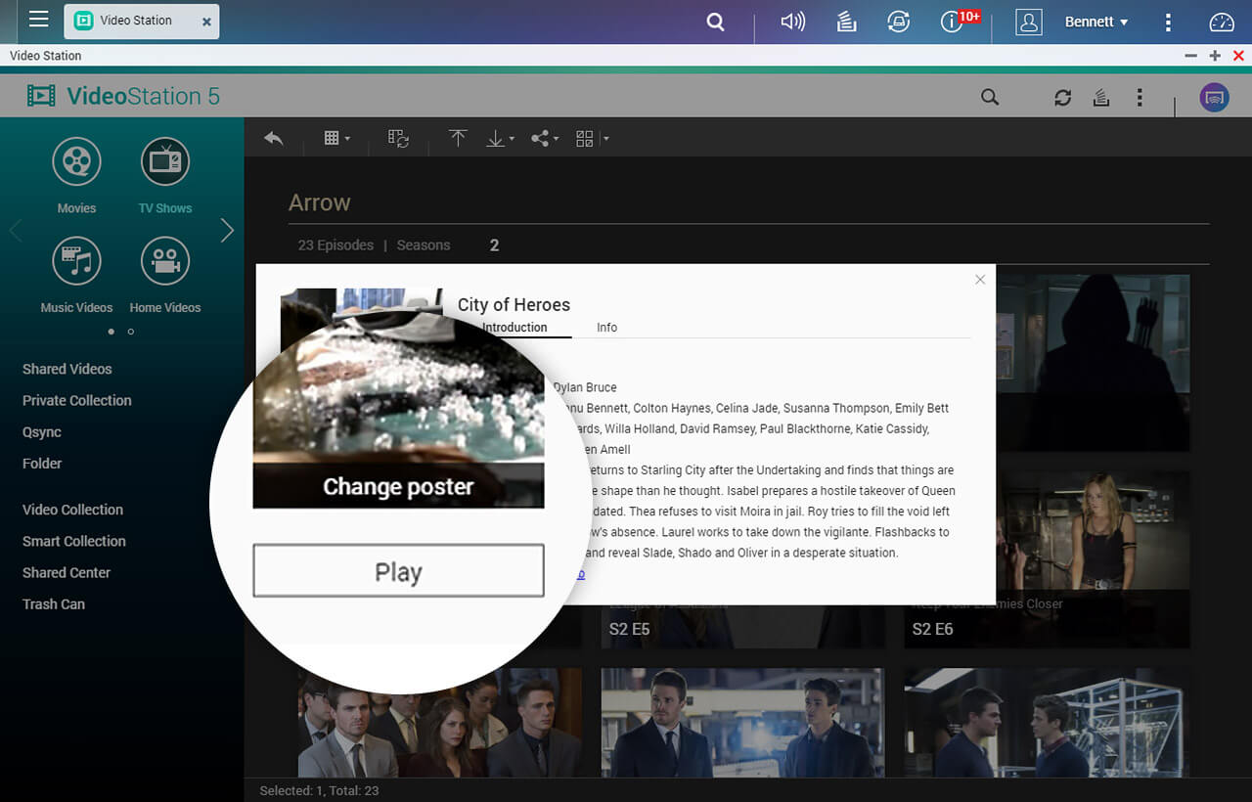Close the City of Heroes details dialog
Image resolution: width=1252 pixels, height=802 pixels.
coord(980,280)
